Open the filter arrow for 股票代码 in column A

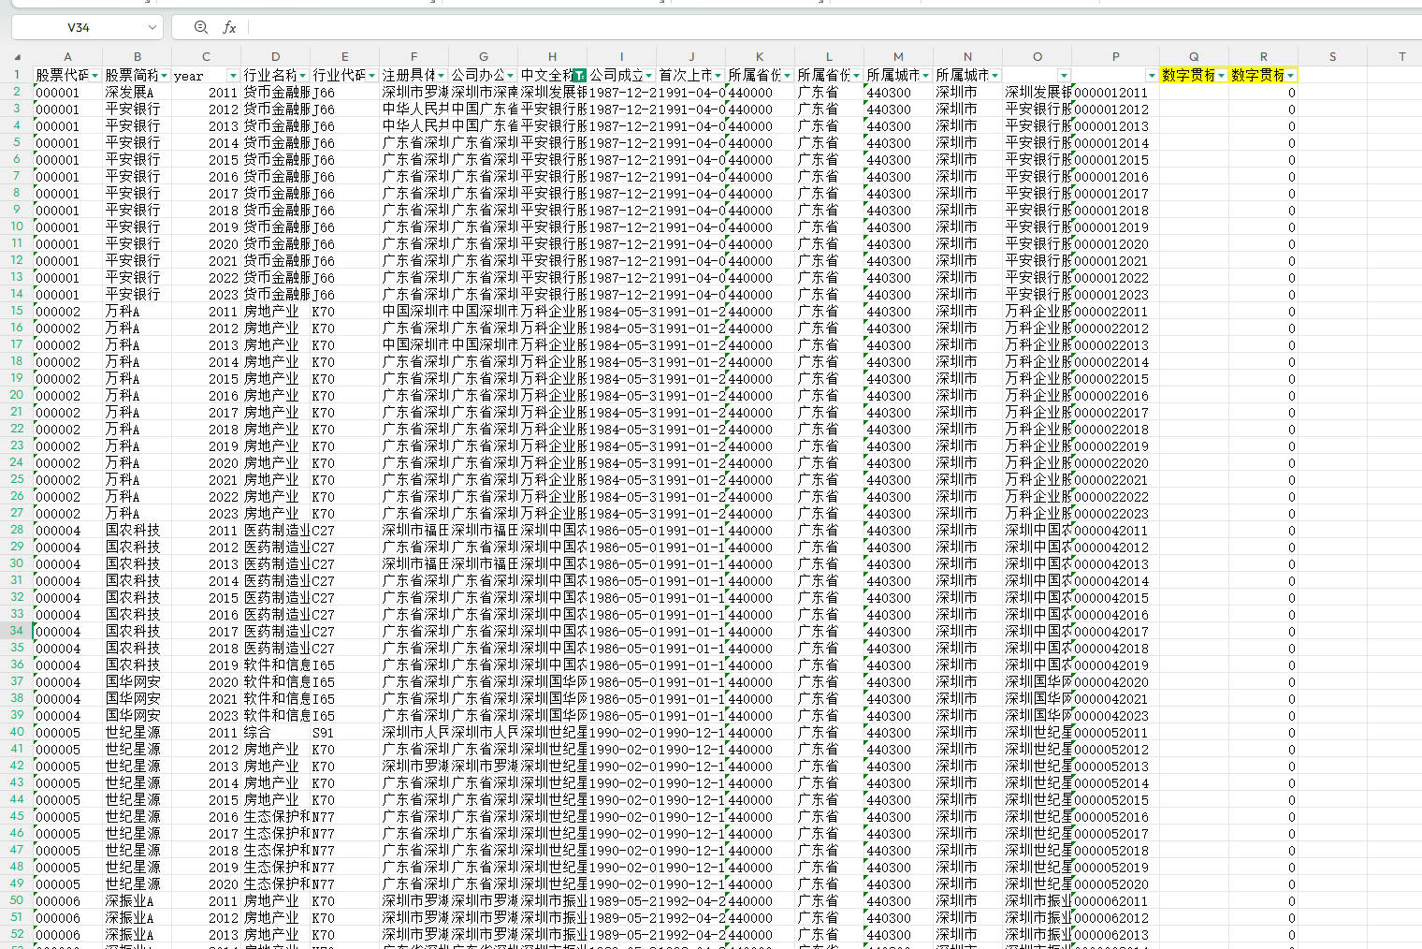coord(95,75)
